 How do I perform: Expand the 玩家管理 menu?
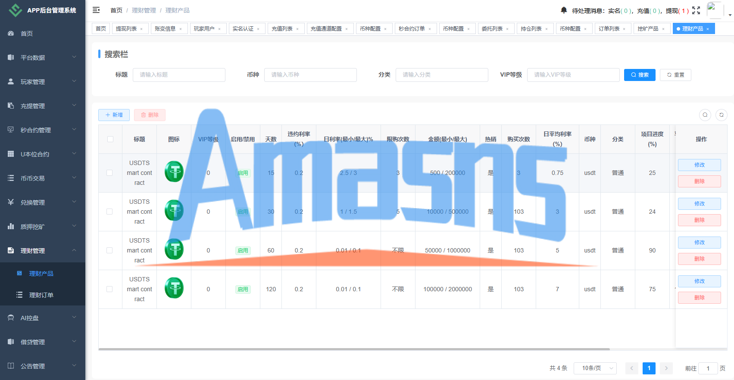click(x=43, y=81)
